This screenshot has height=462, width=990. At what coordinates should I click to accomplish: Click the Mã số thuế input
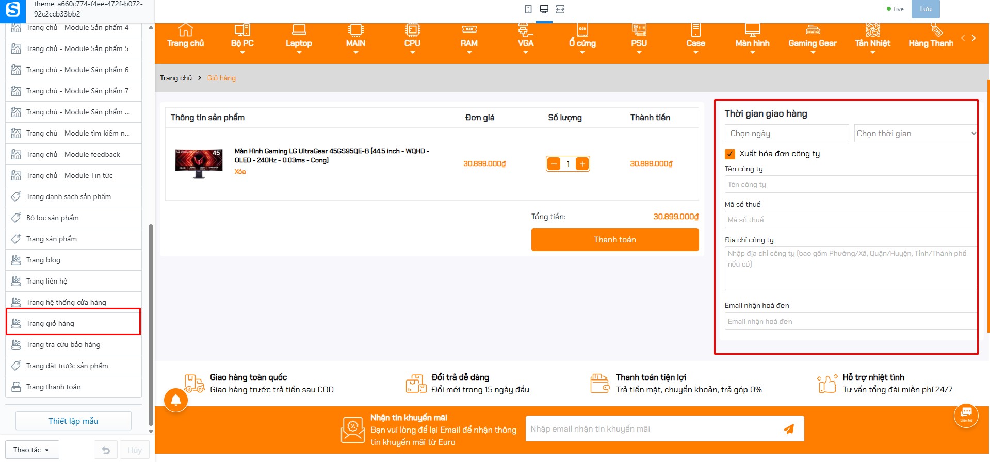(851, 220)
